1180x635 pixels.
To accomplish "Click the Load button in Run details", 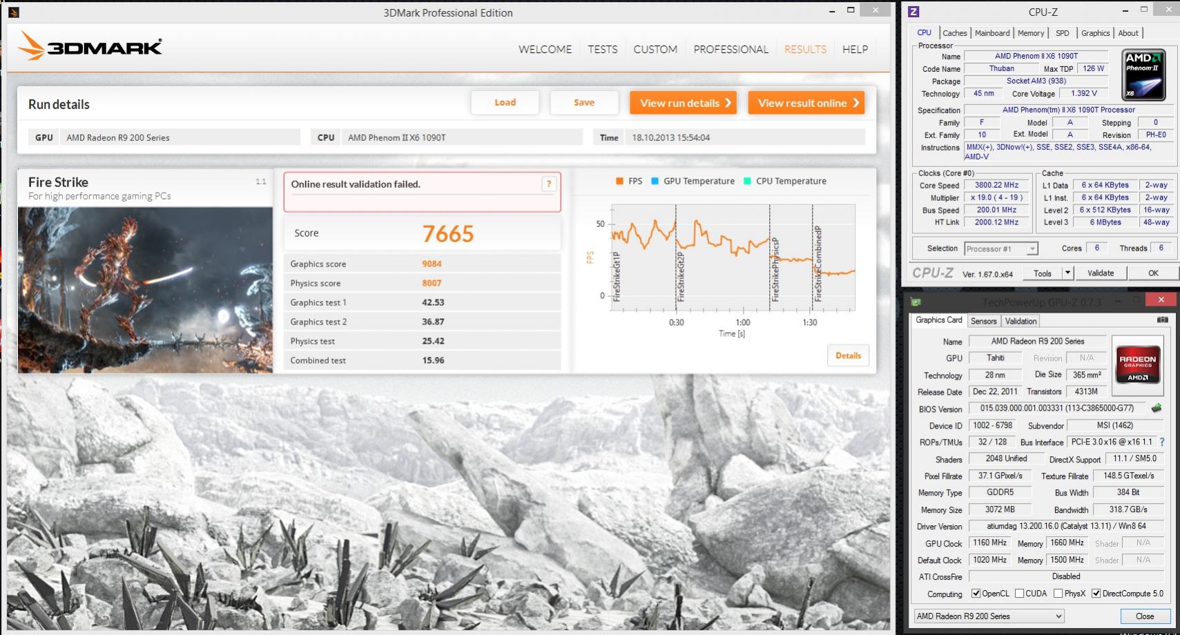I will click(x=505, y=103).
